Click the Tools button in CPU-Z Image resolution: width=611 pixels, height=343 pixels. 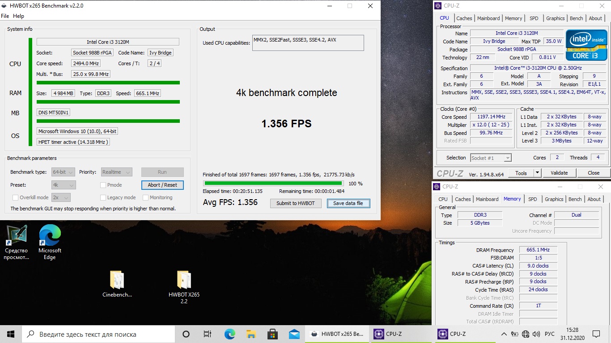point(521,173)
